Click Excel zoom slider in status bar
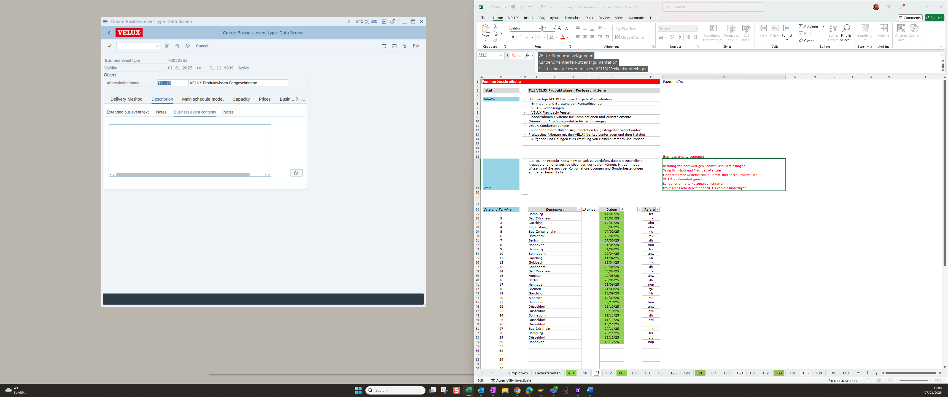 click(914, 380)
